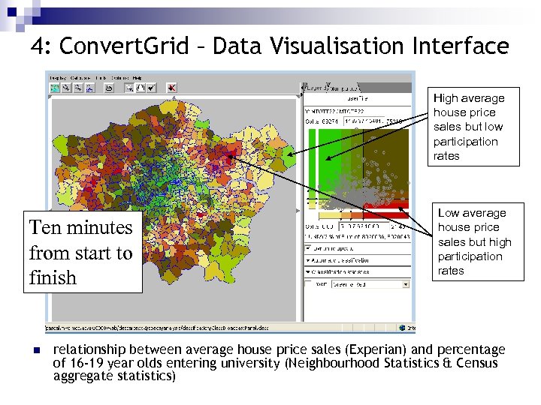Click the horizontal yellow-to-red classification bar
Image resolution: width=541 pixels, height=405 pixels.
pyautogui.click(x=364, y=215)
